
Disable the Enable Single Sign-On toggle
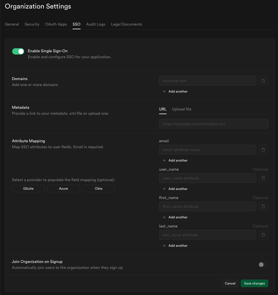(18, 51)
